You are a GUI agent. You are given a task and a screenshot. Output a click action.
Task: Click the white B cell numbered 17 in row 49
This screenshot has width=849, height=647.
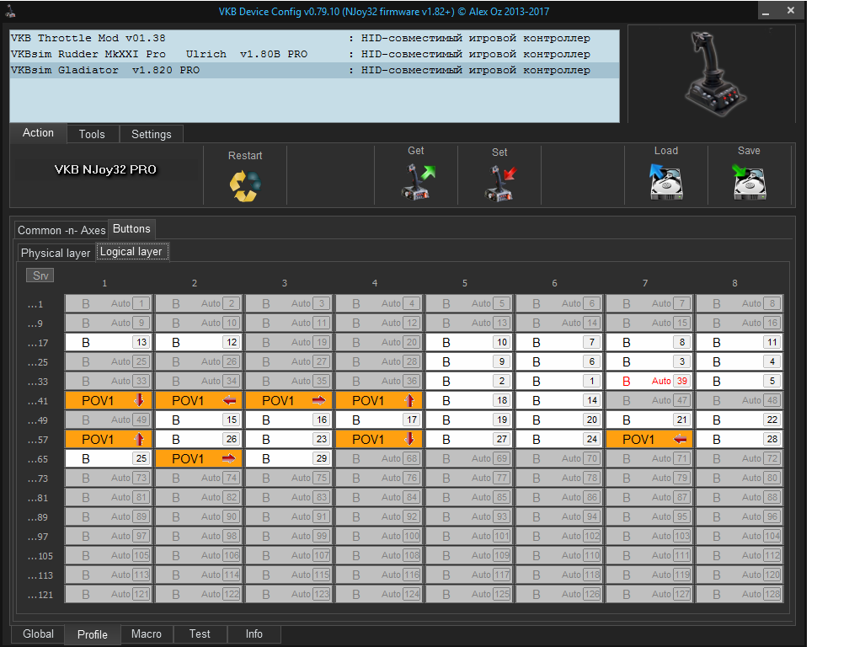click(379, 420)
